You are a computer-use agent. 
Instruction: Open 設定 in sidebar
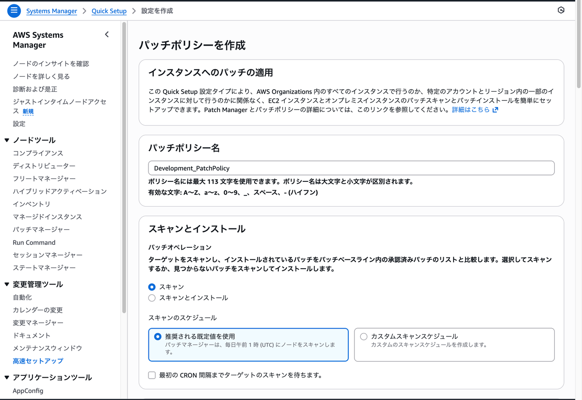point(19,124)
